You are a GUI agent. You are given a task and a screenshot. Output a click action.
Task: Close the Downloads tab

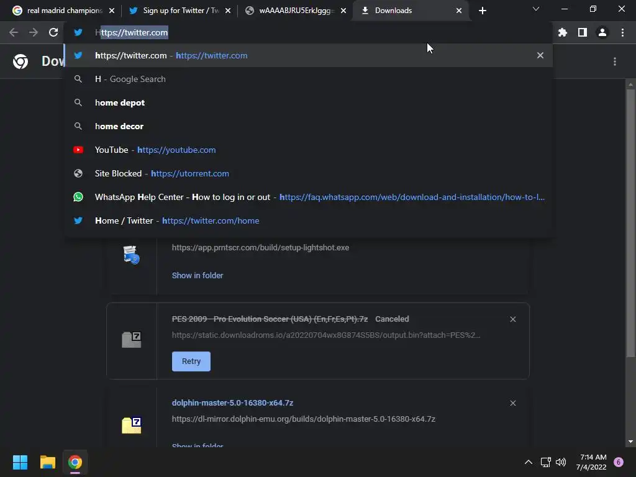[x=459, y=11]
